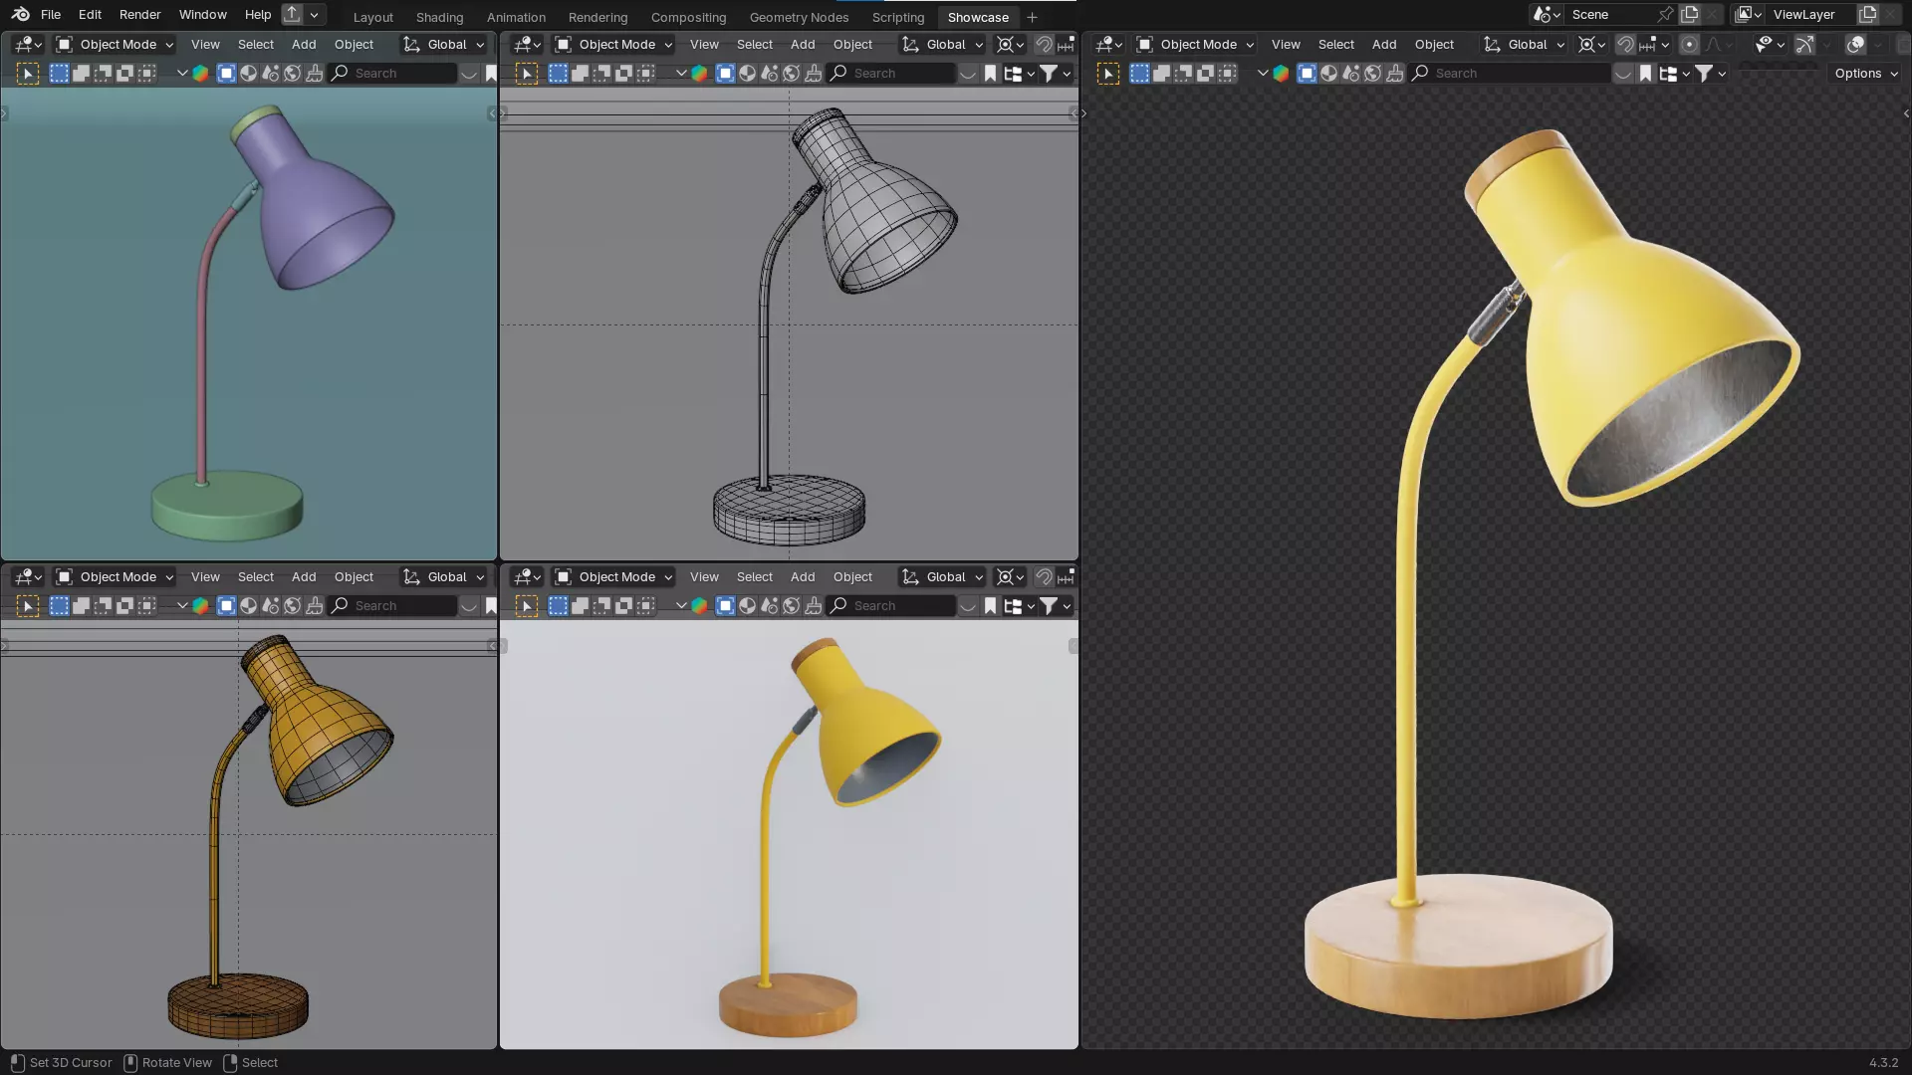The width and height of the screenshot is (1912, 1075).
Task: Click the scene browse icon beside Scene field
Action: (1546, 14)
